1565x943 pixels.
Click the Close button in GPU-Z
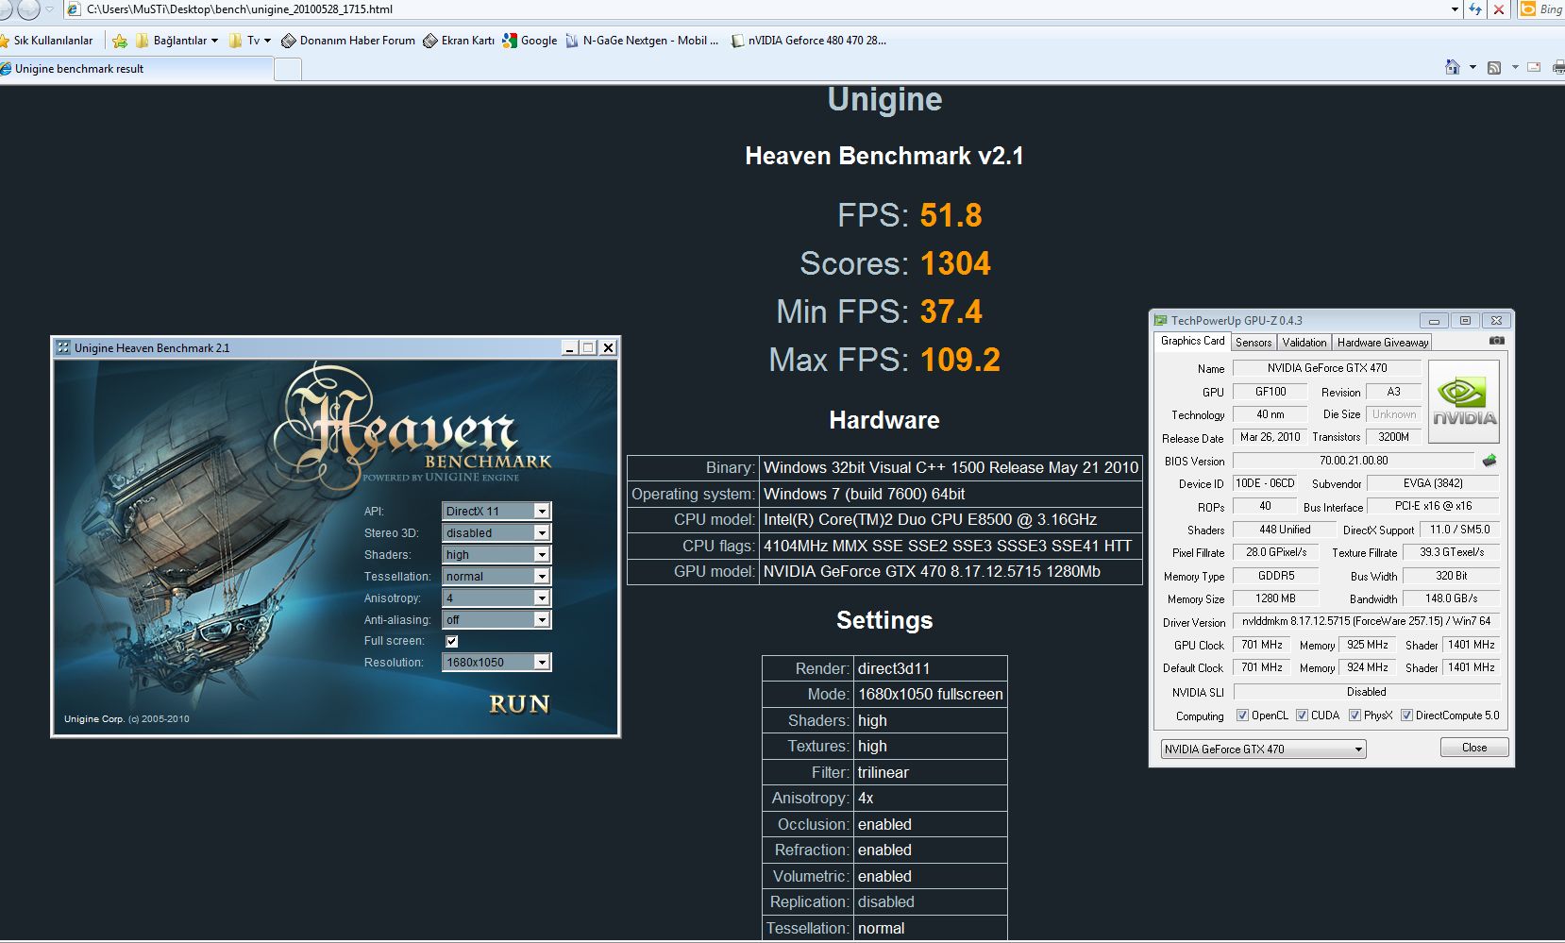[x=1474, y=748]
